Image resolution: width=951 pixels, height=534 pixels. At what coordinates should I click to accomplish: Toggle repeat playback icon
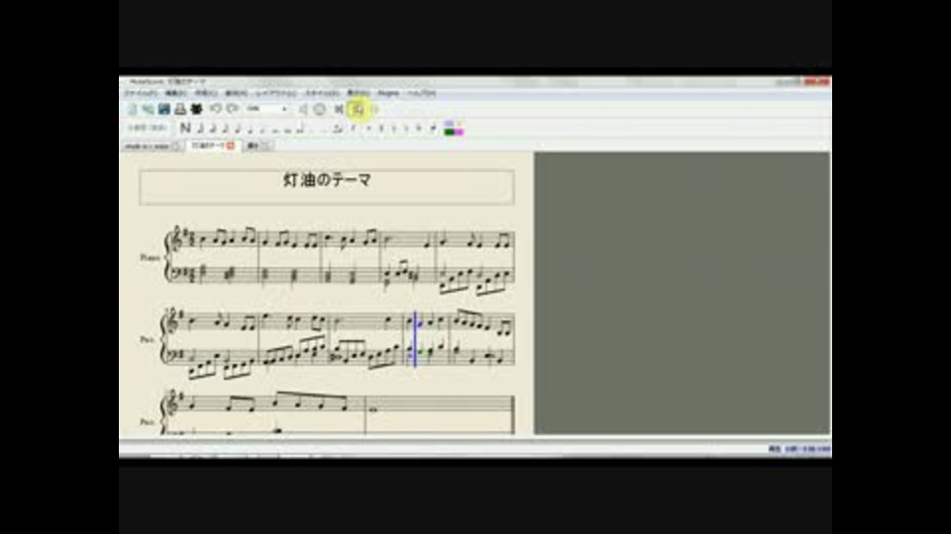click(375, 109)
